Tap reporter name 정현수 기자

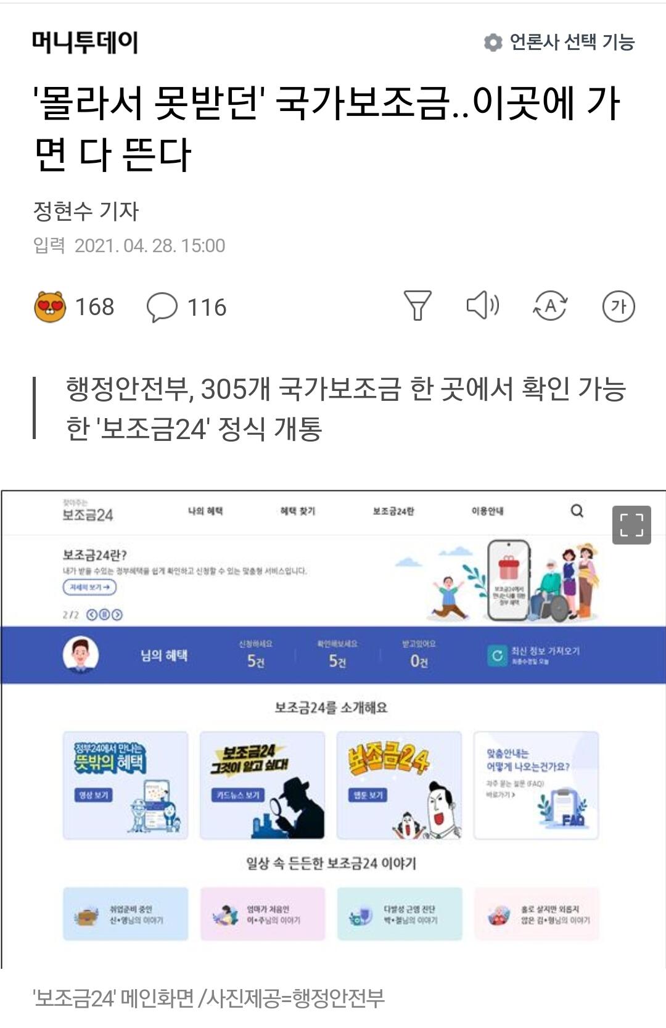[86, 211]
